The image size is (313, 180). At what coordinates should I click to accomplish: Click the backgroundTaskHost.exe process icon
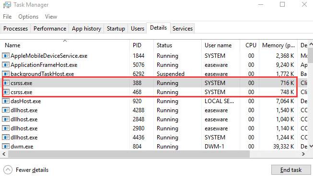pos(6,74)
